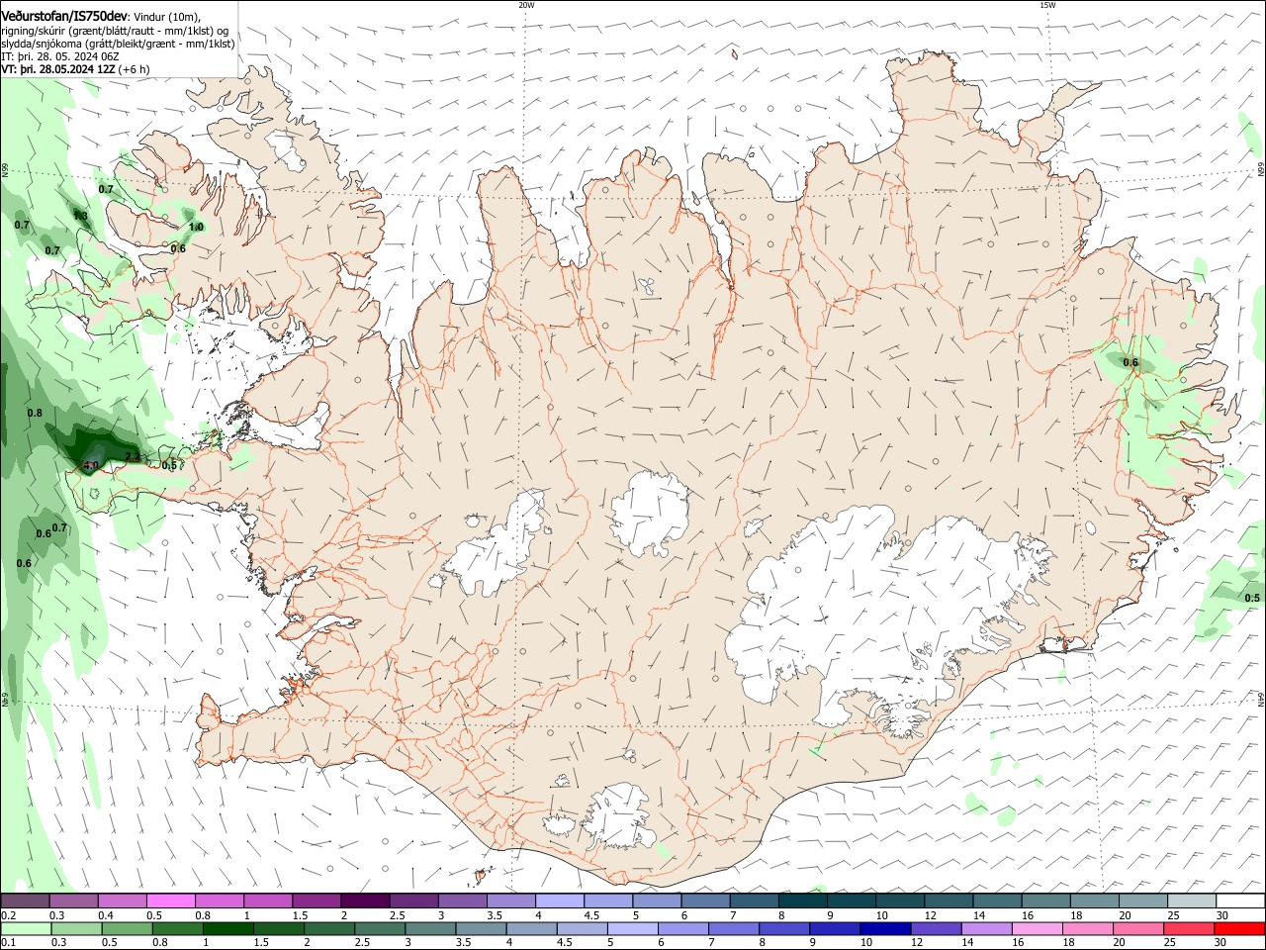Click the 1.0 precipitation value in the Westfjords
The image size is (1266, 950).
(196, 227)
